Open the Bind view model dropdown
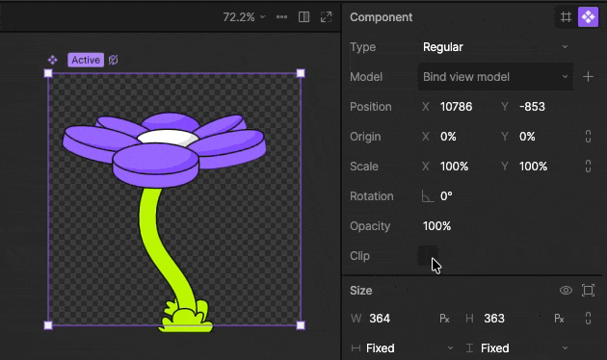 coord(495,77)
